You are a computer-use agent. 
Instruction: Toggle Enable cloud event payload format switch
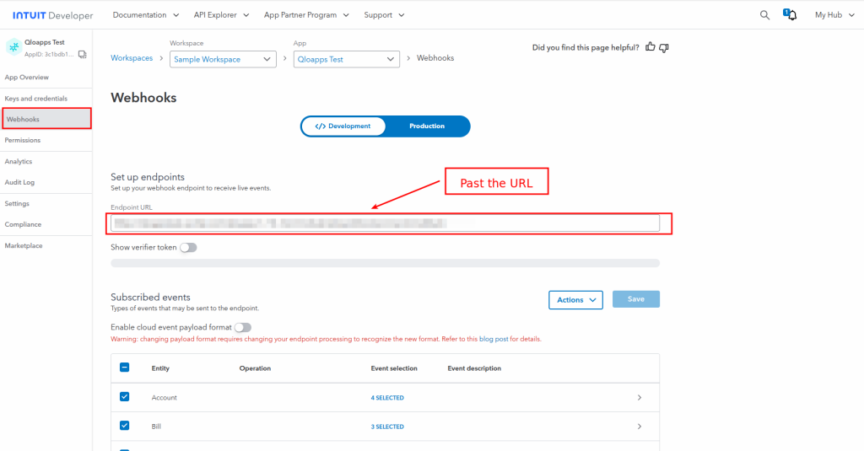tap(243, 327)
